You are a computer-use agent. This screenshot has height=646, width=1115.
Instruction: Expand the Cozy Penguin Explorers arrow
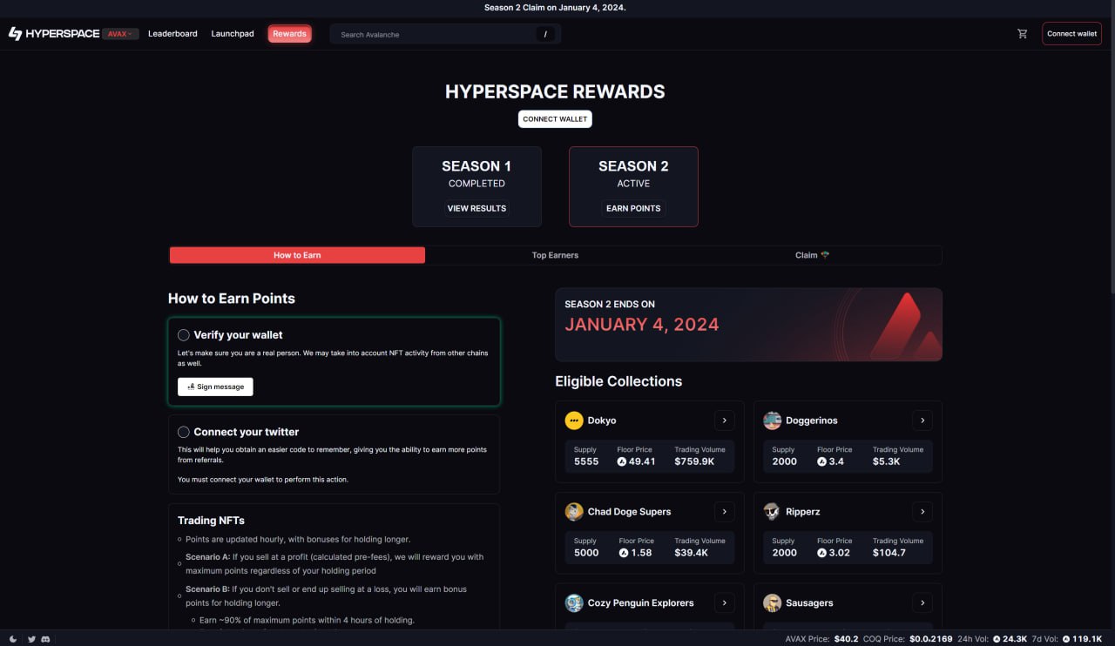[724, 602]
